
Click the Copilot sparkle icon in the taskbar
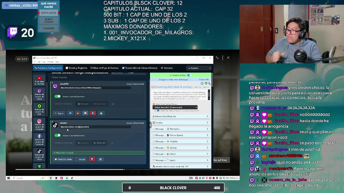point(43,178)
